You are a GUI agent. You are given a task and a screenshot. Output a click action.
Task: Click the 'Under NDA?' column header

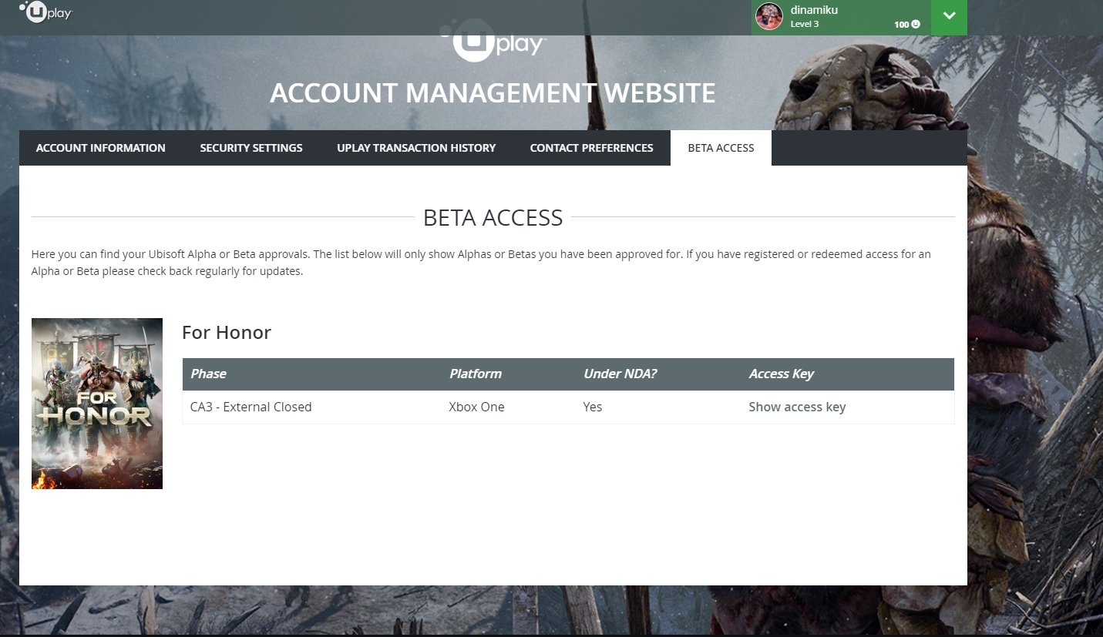(620, 374)
